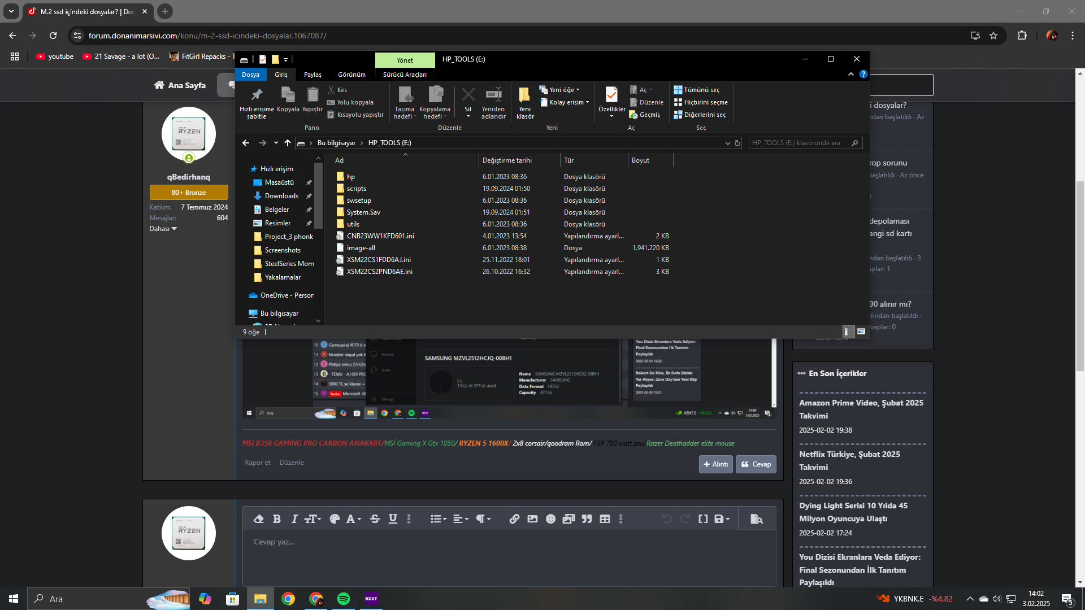Click the Cevap reply button
The height and width of the screenshot is (610, 1085).
tap(756, 464)
